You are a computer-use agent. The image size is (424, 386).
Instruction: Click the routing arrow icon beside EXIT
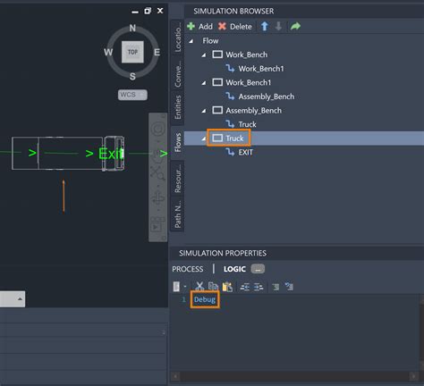[x=230, y=152]
